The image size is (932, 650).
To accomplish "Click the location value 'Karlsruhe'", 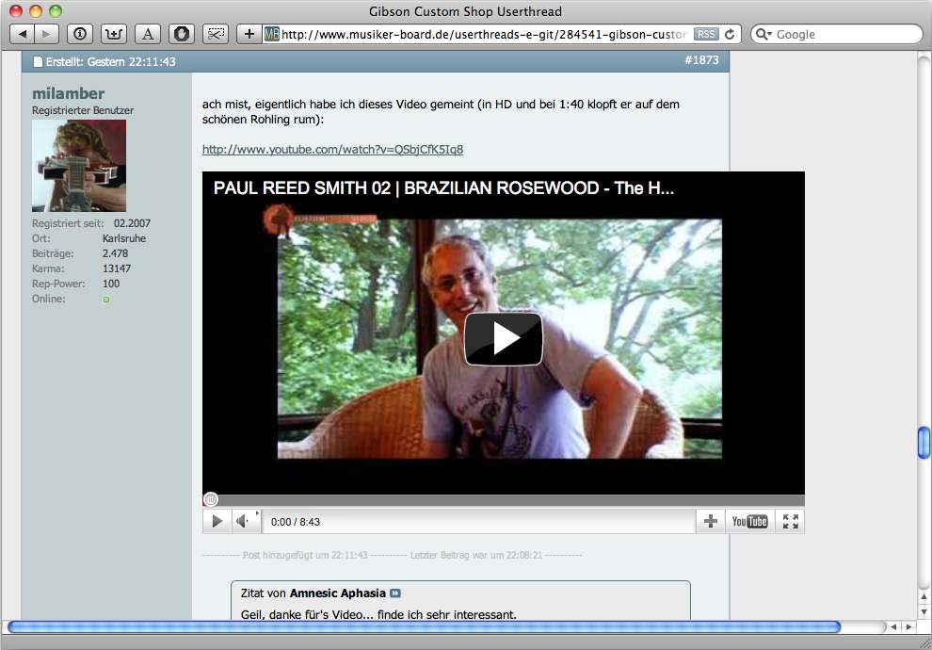I will [x=124, y=238].
